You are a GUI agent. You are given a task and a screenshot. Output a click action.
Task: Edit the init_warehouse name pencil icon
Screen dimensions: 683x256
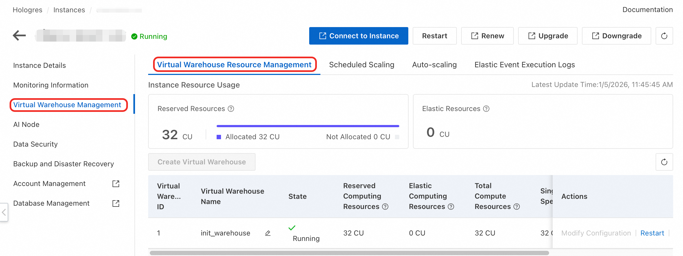[x=268, y=233]
